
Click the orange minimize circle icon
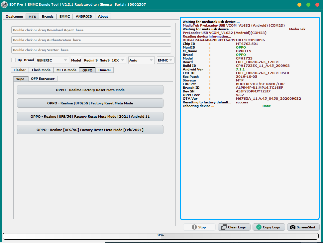299,5
